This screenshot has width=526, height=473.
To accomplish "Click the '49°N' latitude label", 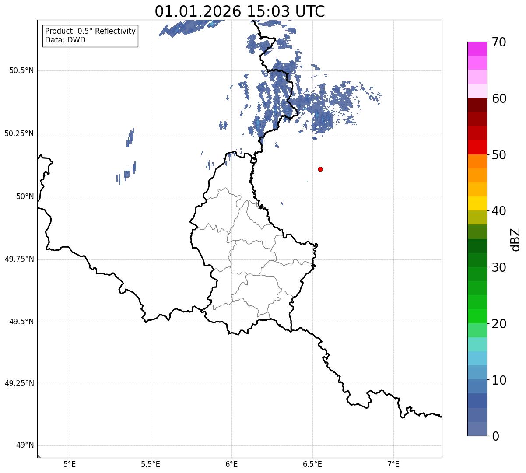I will point(25,445).
